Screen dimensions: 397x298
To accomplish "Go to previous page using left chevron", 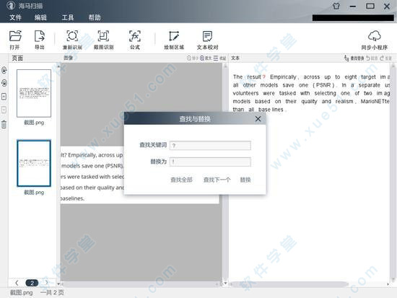I will (x=17, y=283).
